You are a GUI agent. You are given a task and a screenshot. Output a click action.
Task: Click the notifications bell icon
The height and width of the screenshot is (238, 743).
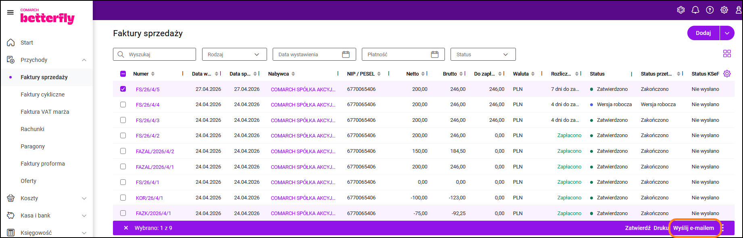click(x=695, y=10)
